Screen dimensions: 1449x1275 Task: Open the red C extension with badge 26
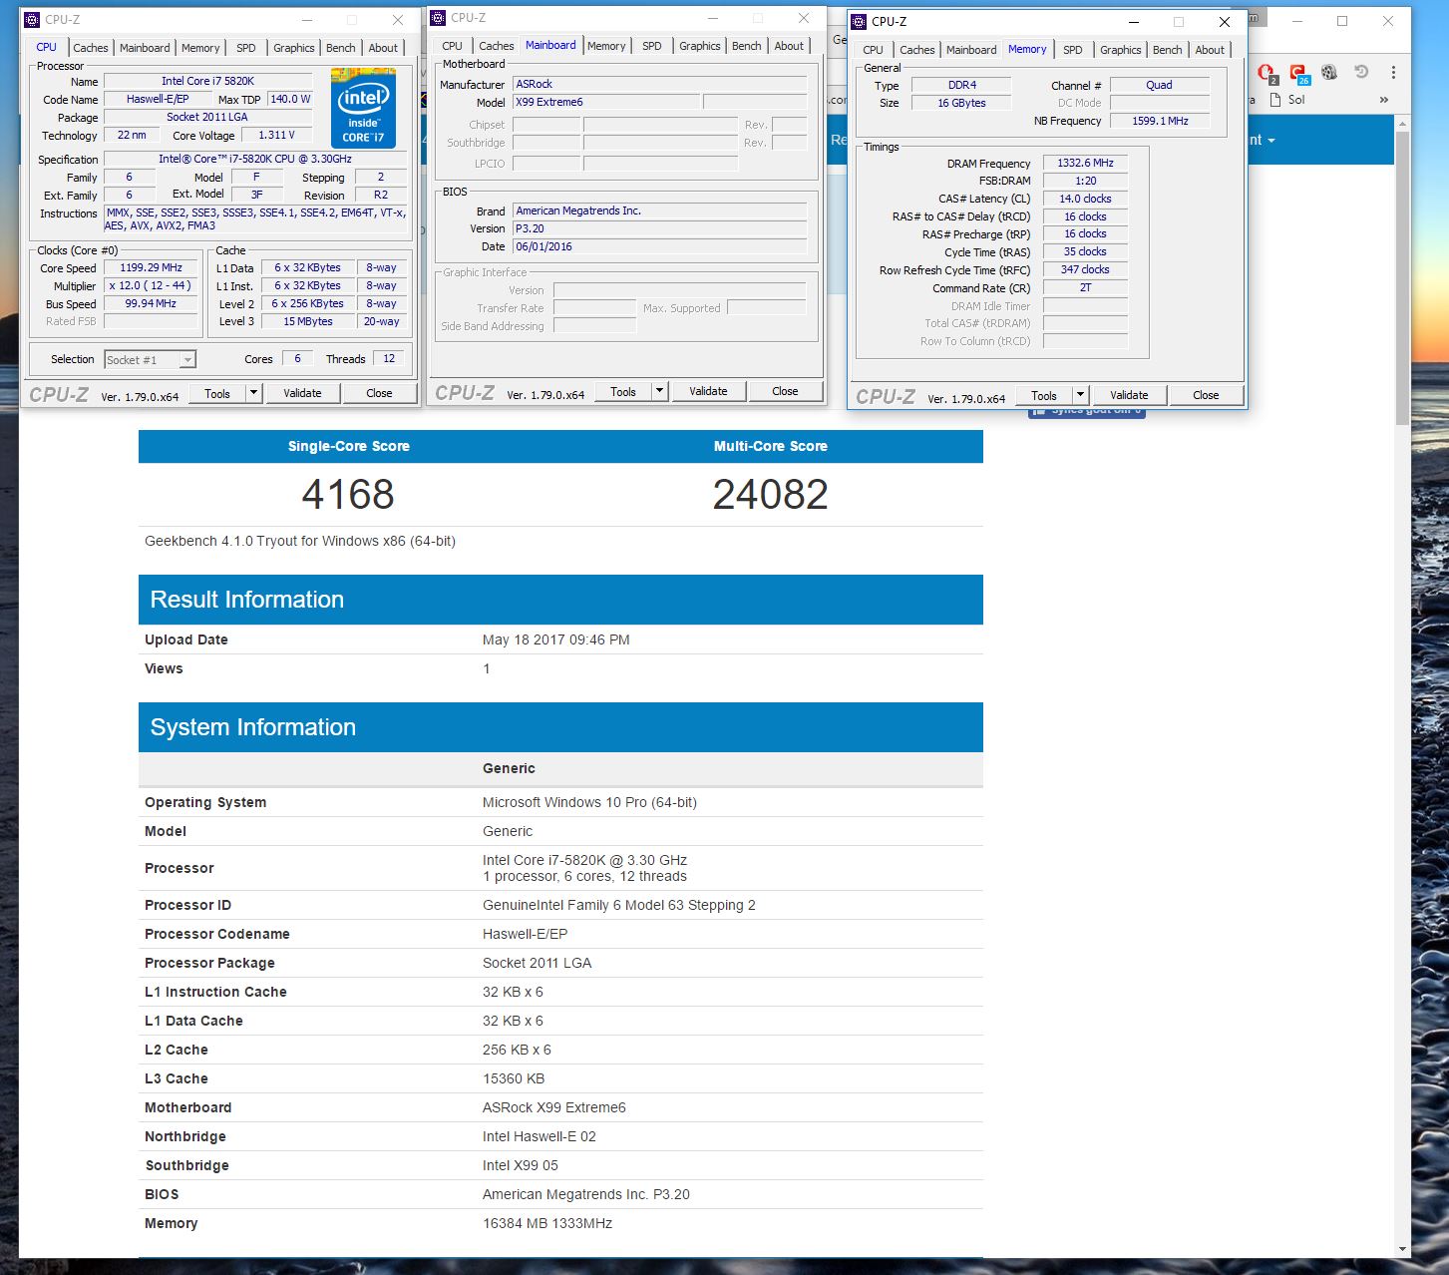coord(1298,73)
